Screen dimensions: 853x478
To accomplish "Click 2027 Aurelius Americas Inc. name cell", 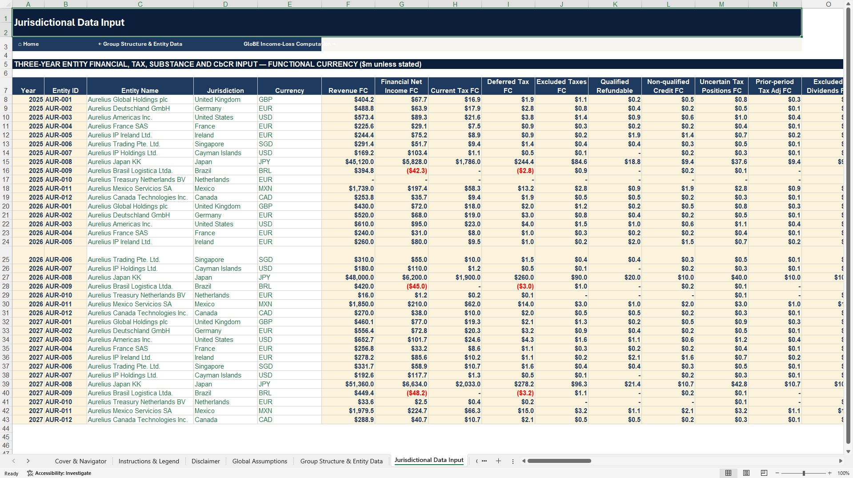I will (140, 340).
